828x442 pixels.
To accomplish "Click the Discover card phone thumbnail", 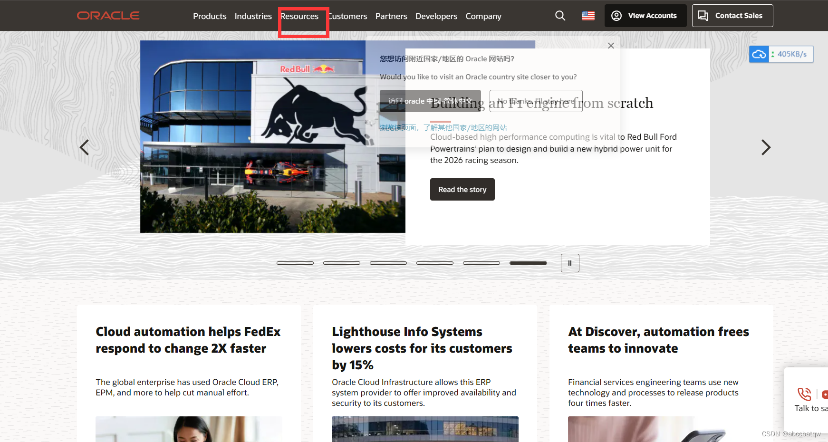I will coord(661,429).
